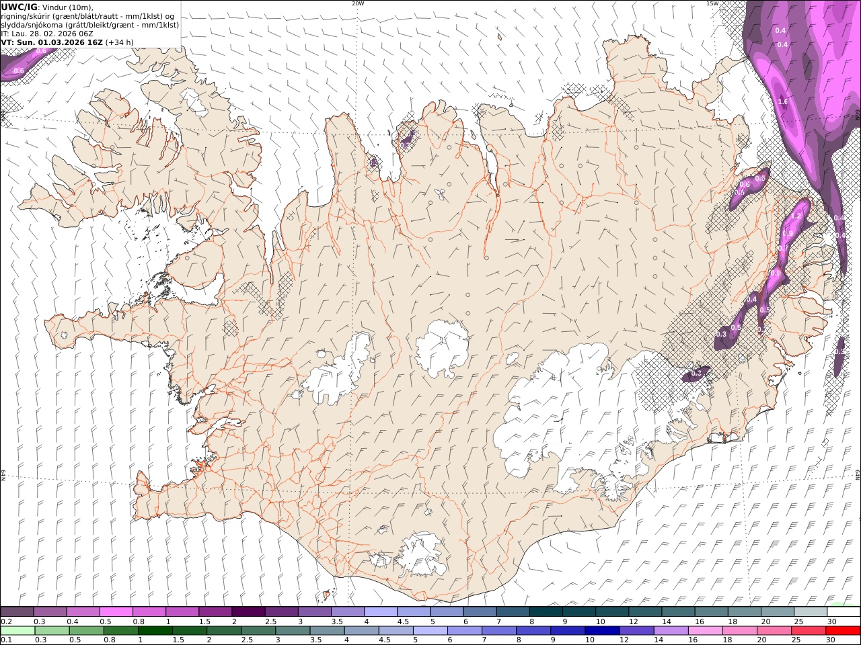Screen dimensions: 861x645
Task: Choose the slate blue 6 snow legend swatch
Action: (x=480, y=611)
